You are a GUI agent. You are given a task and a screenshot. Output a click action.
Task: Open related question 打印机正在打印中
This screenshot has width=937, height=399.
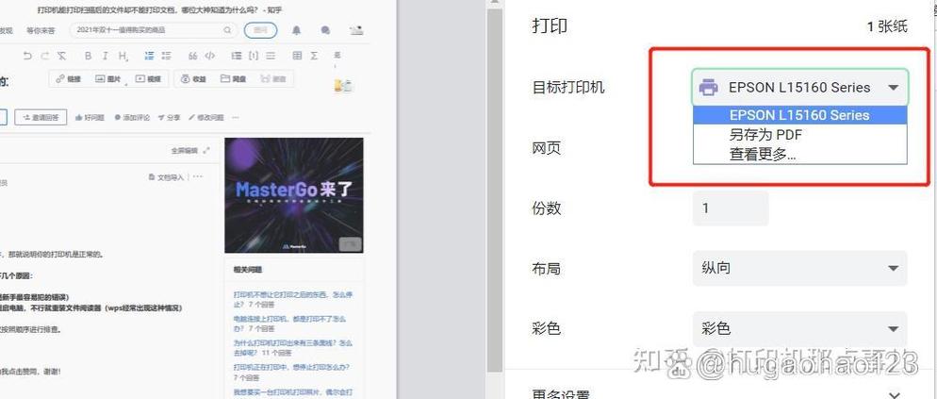[291, 371]
